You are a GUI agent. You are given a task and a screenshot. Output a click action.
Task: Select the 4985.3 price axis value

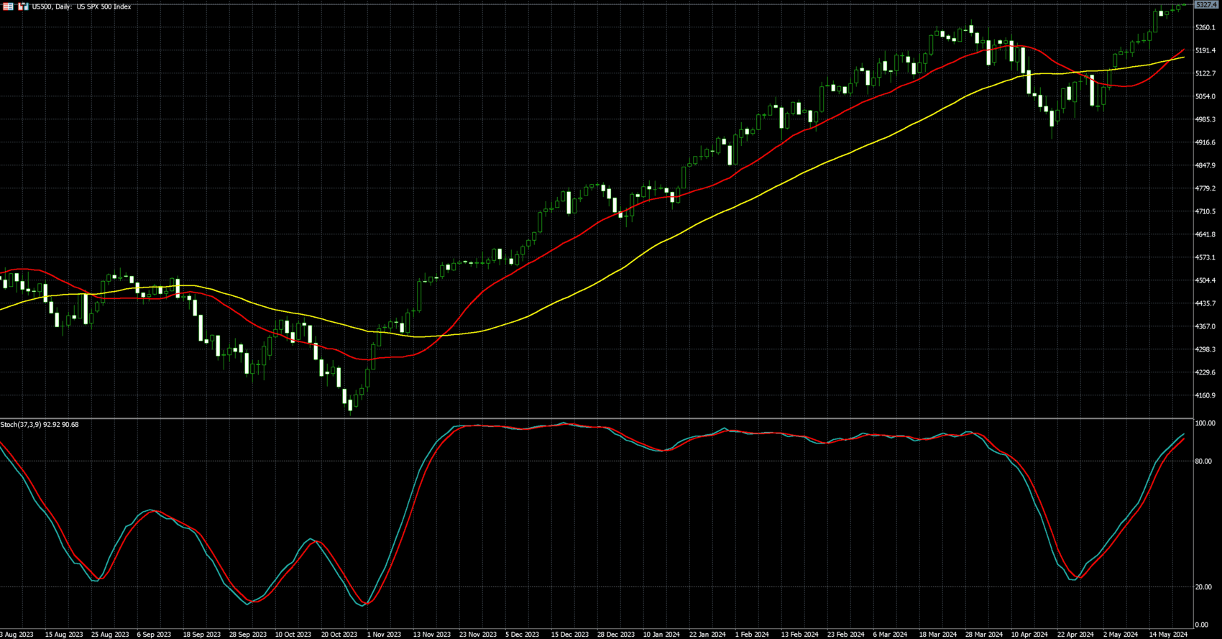tap(1205, 120)
